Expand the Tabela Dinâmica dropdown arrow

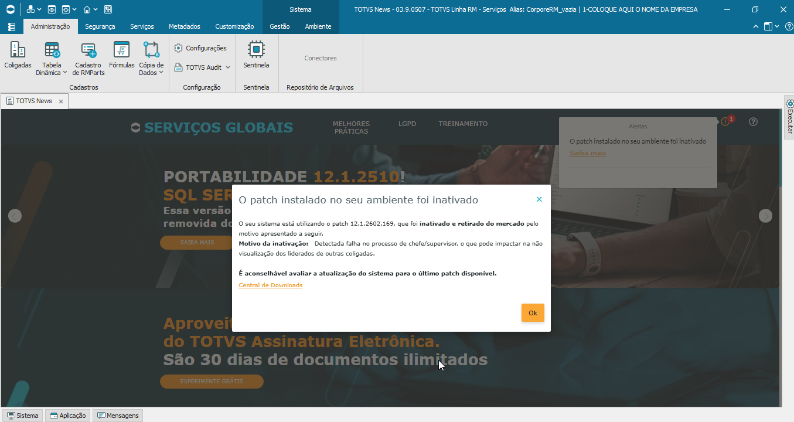65,73
